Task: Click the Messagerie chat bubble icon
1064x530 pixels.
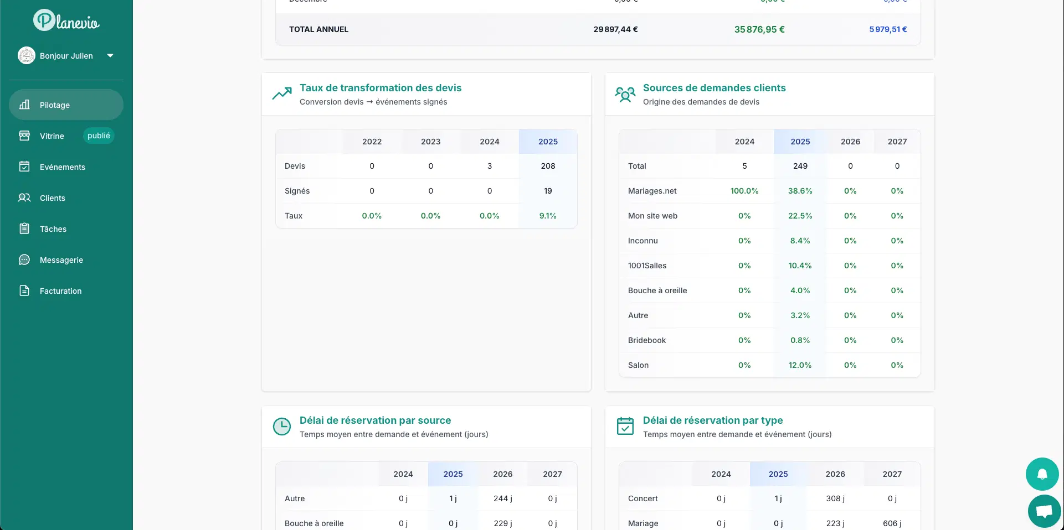Action: point(24,259)
